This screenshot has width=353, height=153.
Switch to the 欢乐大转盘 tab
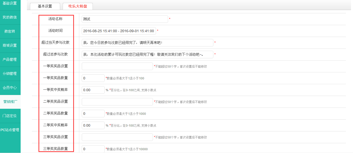(x=77, y=6)
